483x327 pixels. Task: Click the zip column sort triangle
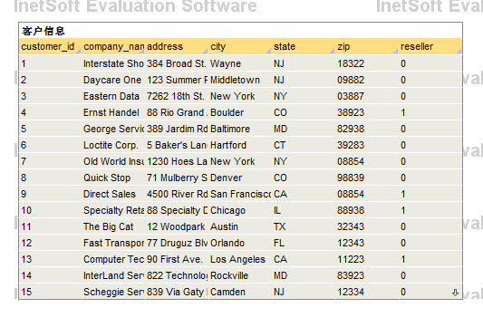395,52
